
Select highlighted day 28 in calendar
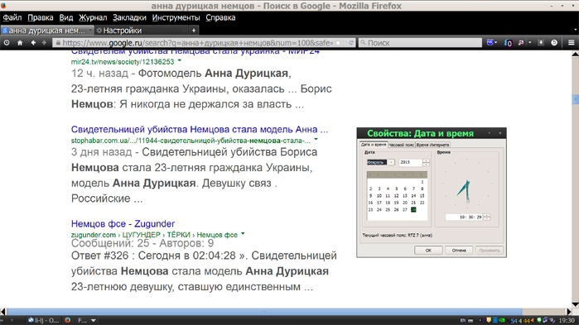click(x=413, y=210)
